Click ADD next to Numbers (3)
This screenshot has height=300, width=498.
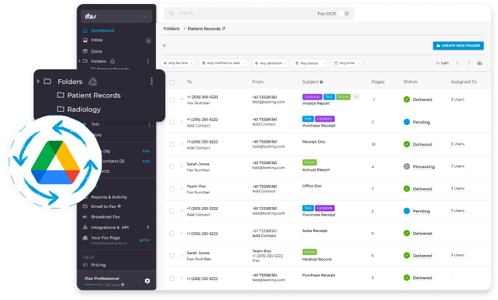(146, 161)
